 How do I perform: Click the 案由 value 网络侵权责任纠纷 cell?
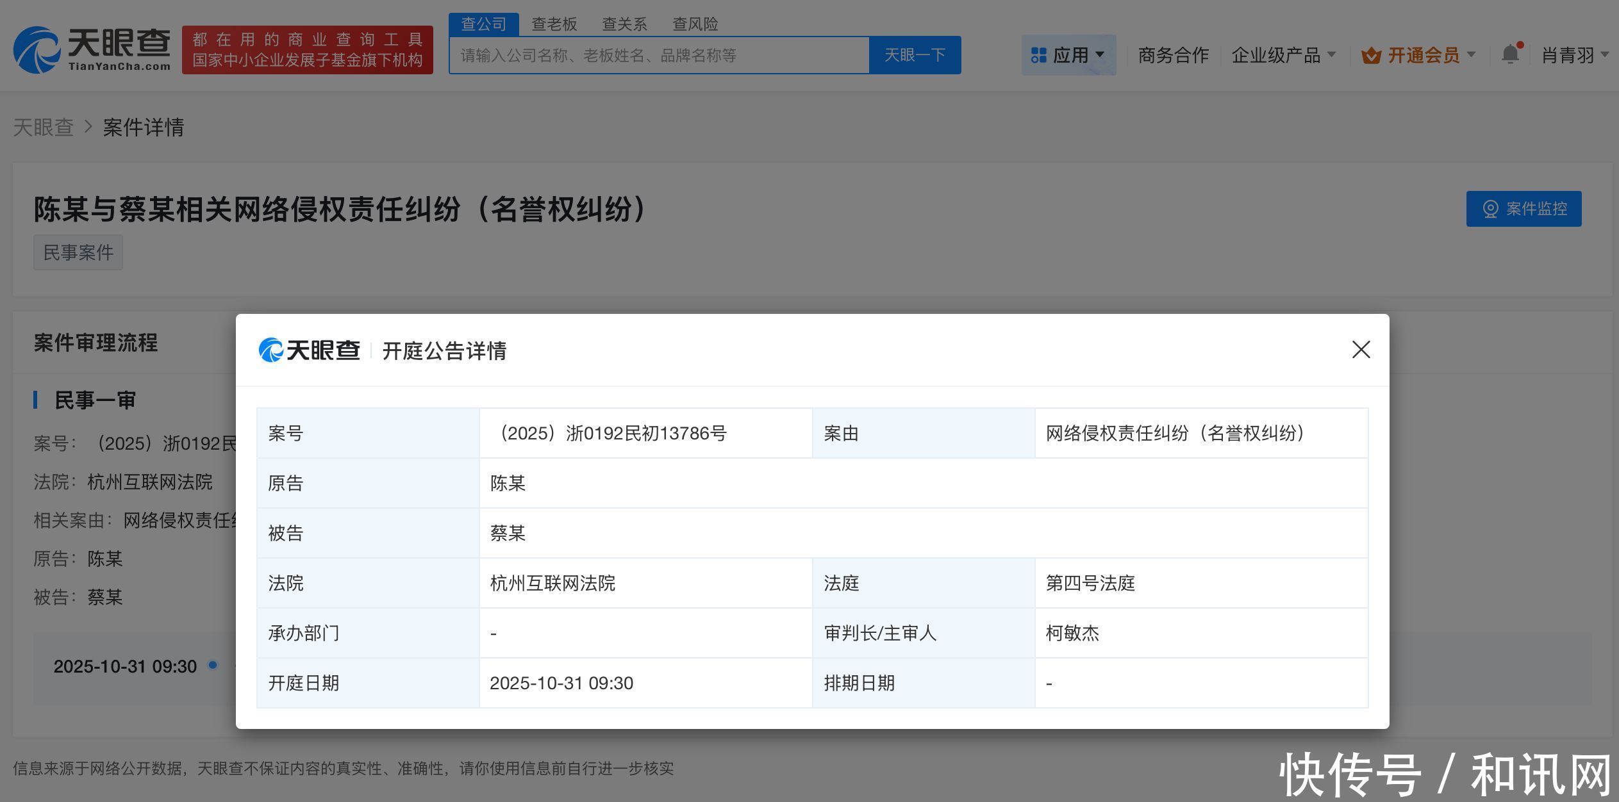[1201, 433]
